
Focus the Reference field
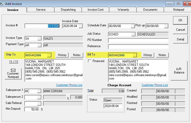(138, 47)
